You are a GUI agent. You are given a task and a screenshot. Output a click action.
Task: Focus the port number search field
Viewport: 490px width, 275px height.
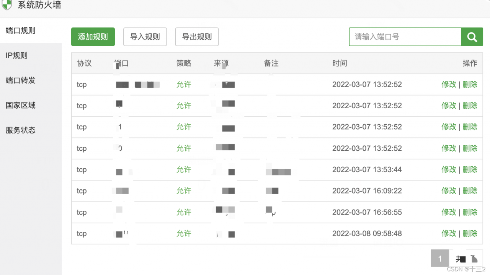(405, 37)
